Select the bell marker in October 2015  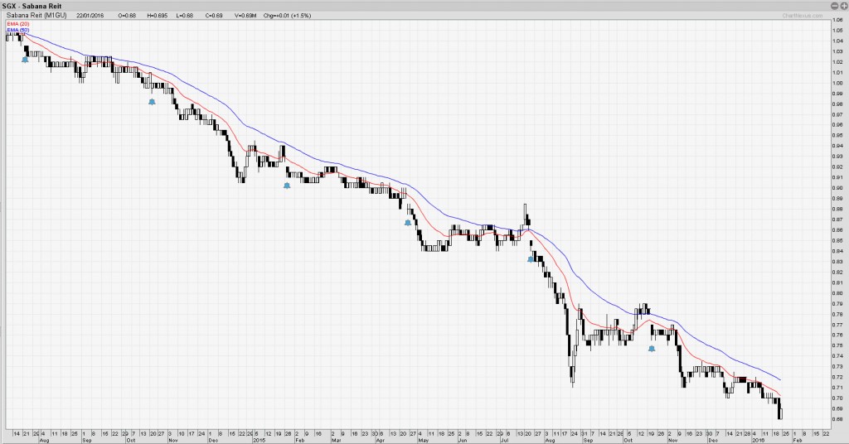click(652, 349)
